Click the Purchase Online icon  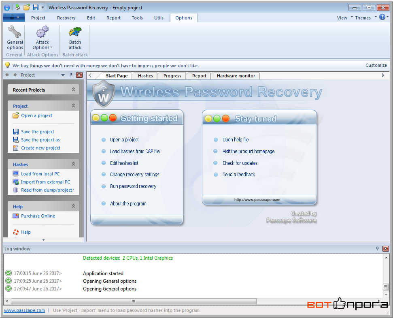pos(16,216)
